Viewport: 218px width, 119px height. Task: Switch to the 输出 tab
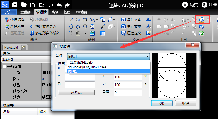tap(67, 12)
